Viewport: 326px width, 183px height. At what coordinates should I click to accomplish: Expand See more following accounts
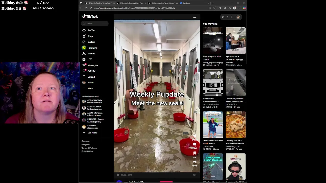pyautogui.click(x=90, y=133)
